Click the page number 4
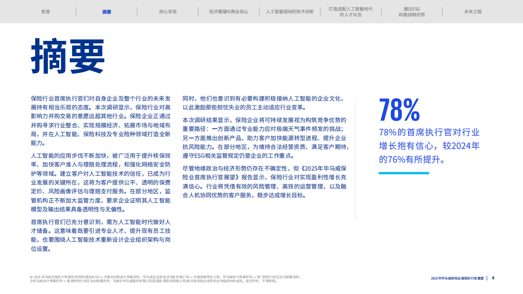The height and width of the screenshot is (294, 523). pyautogui.click(x=493, y=278)
